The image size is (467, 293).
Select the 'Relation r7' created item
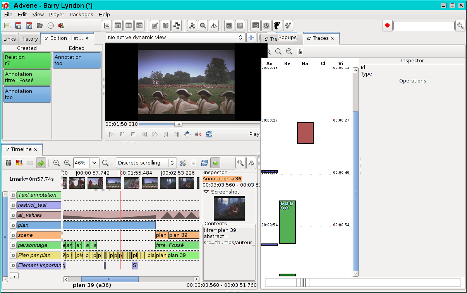pyautogui.click(x=27, y=60)
